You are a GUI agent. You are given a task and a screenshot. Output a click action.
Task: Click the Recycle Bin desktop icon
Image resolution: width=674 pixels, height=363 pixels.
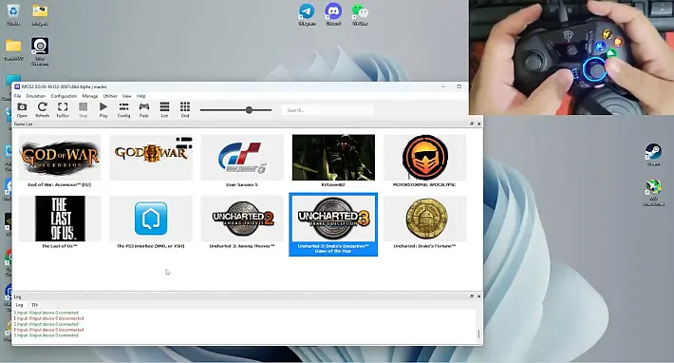click(13, 14)
